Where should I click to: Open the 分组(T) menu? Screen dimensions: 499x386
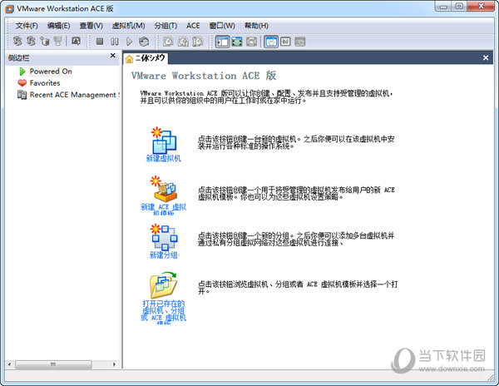click(166, 26)
